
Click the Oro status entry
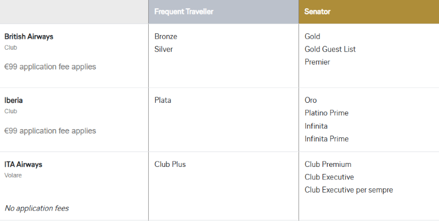311,101
